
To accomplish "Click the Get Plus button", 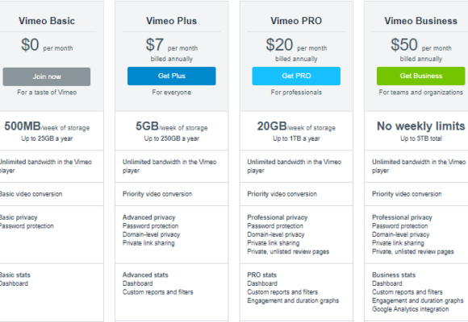I will tap(172, 76).
